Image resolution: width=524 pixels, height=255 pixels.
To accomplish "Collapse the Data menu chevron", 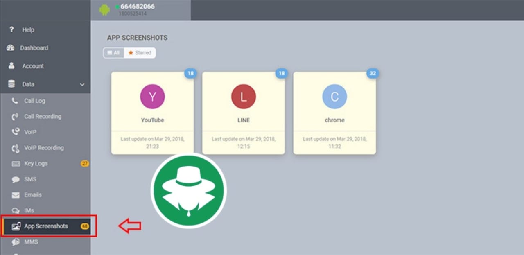I will click(x=82, y=84).
